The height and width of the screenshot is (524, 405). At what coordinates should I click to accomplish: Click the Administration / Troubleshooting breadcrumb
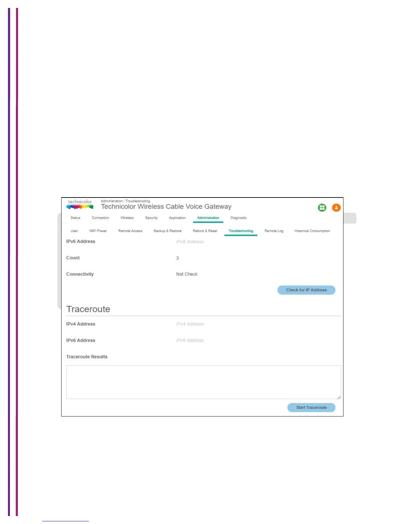point(125,201)
